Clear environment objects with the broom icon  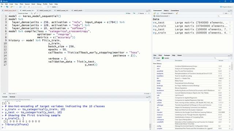177,13
